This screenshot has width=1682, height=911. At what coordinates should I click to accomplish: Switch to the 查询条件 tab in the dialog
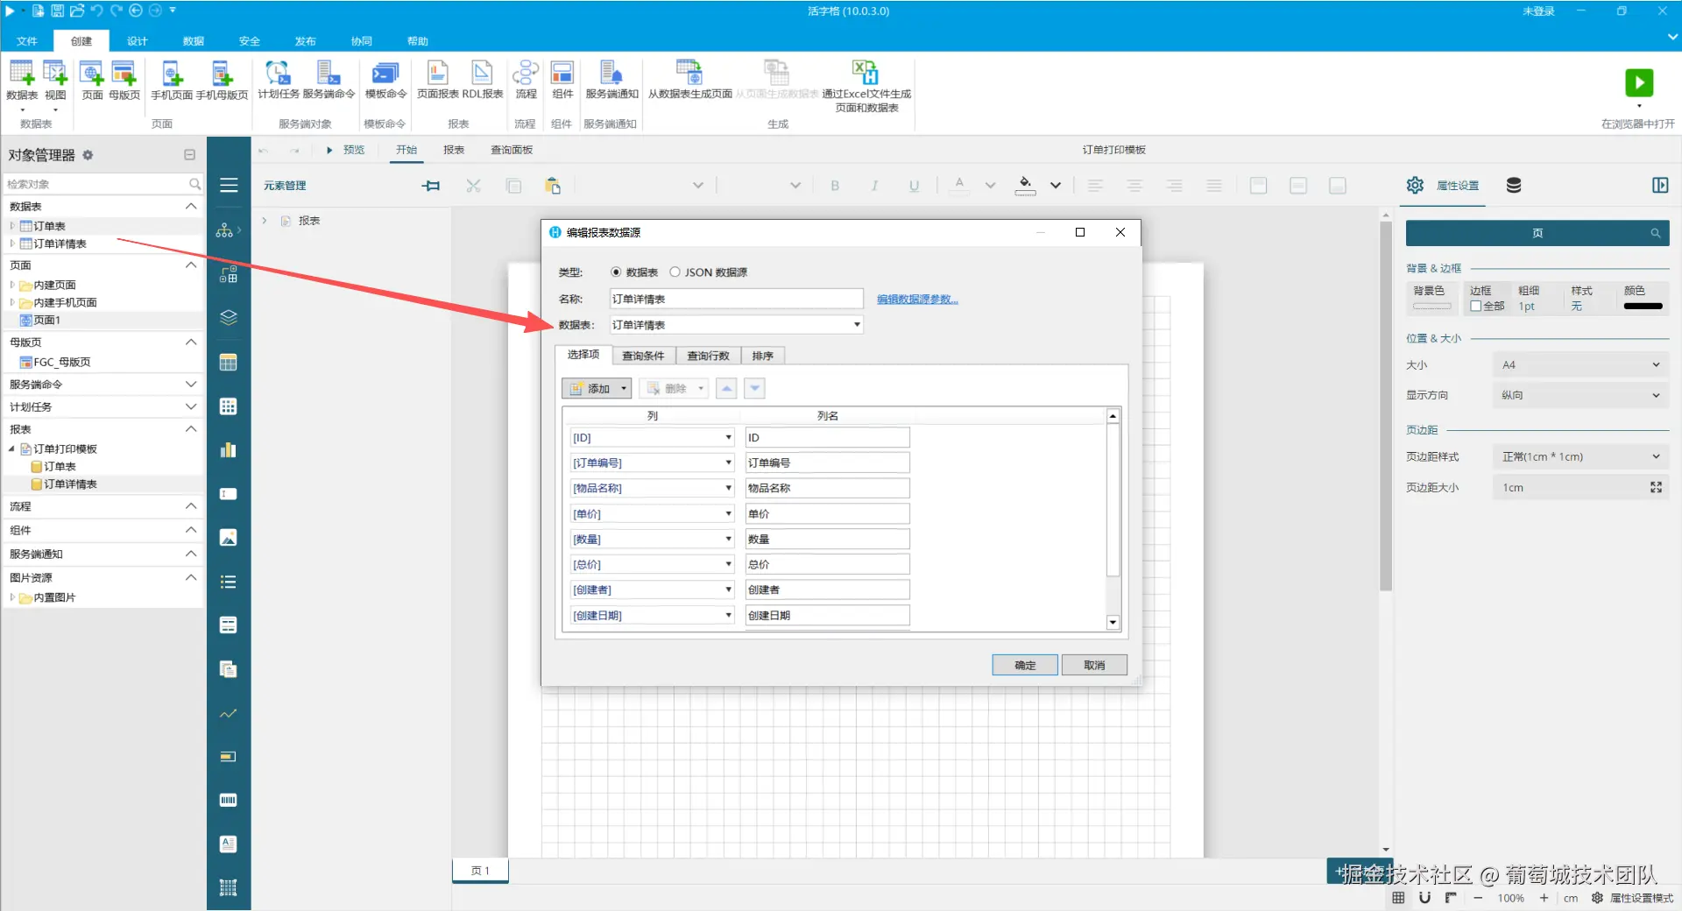643,356
